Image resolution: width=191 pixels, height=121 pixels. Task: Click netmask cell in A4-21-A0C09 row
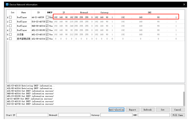click(84, 17)
